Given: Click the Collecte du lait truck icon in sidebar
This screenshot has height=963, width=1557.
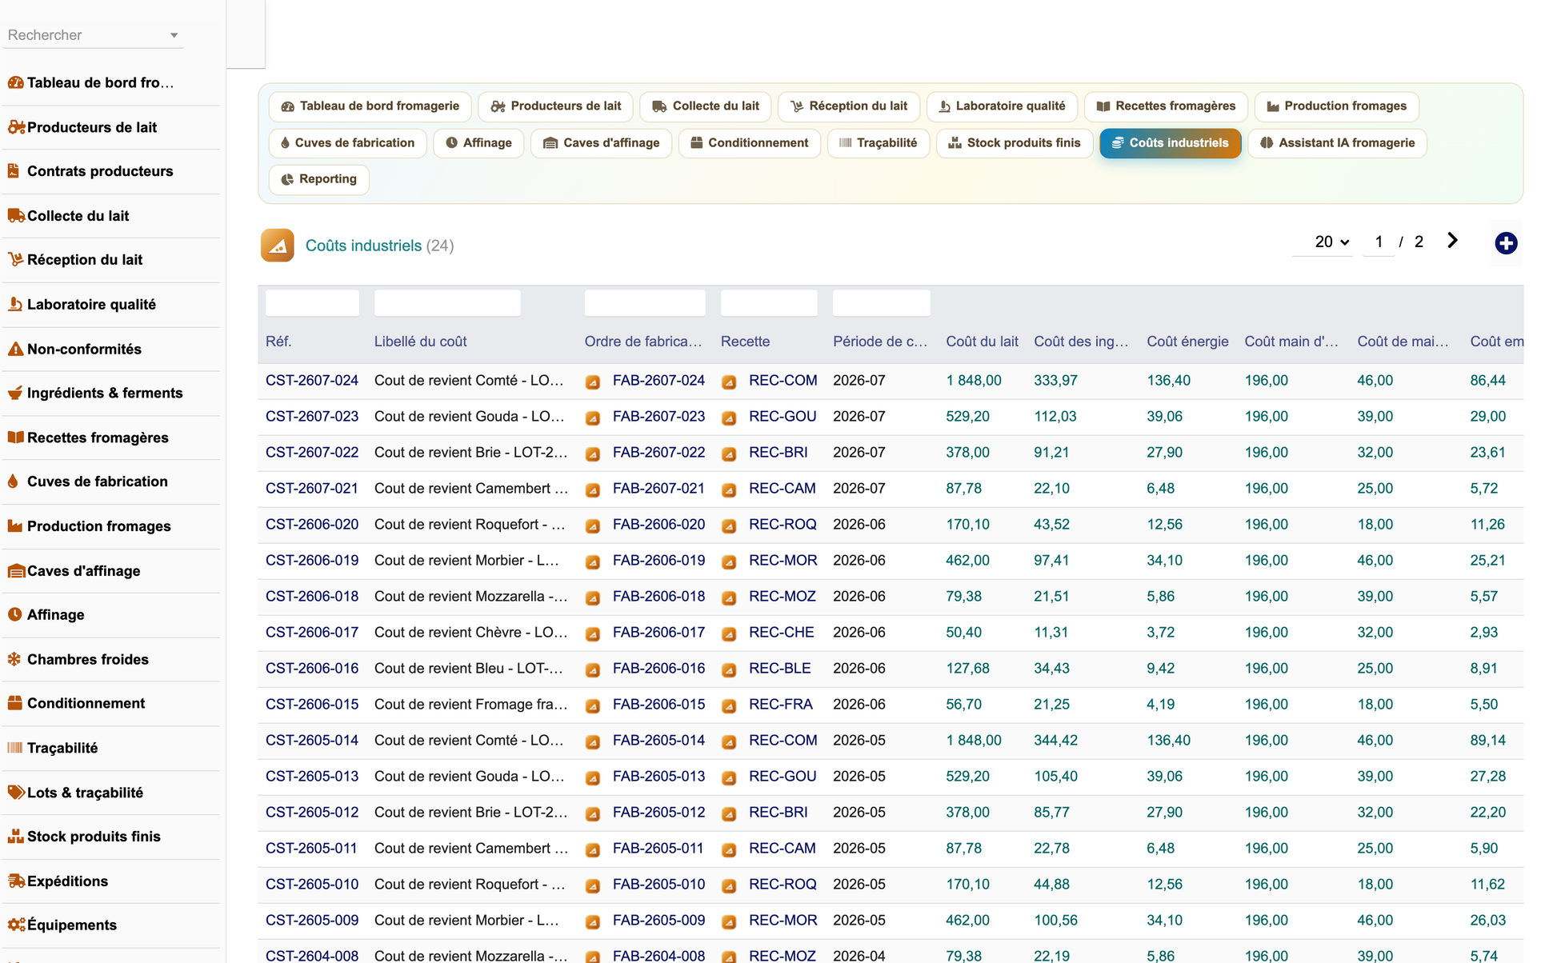Looking at the screenshot, I should coord(16,216).
